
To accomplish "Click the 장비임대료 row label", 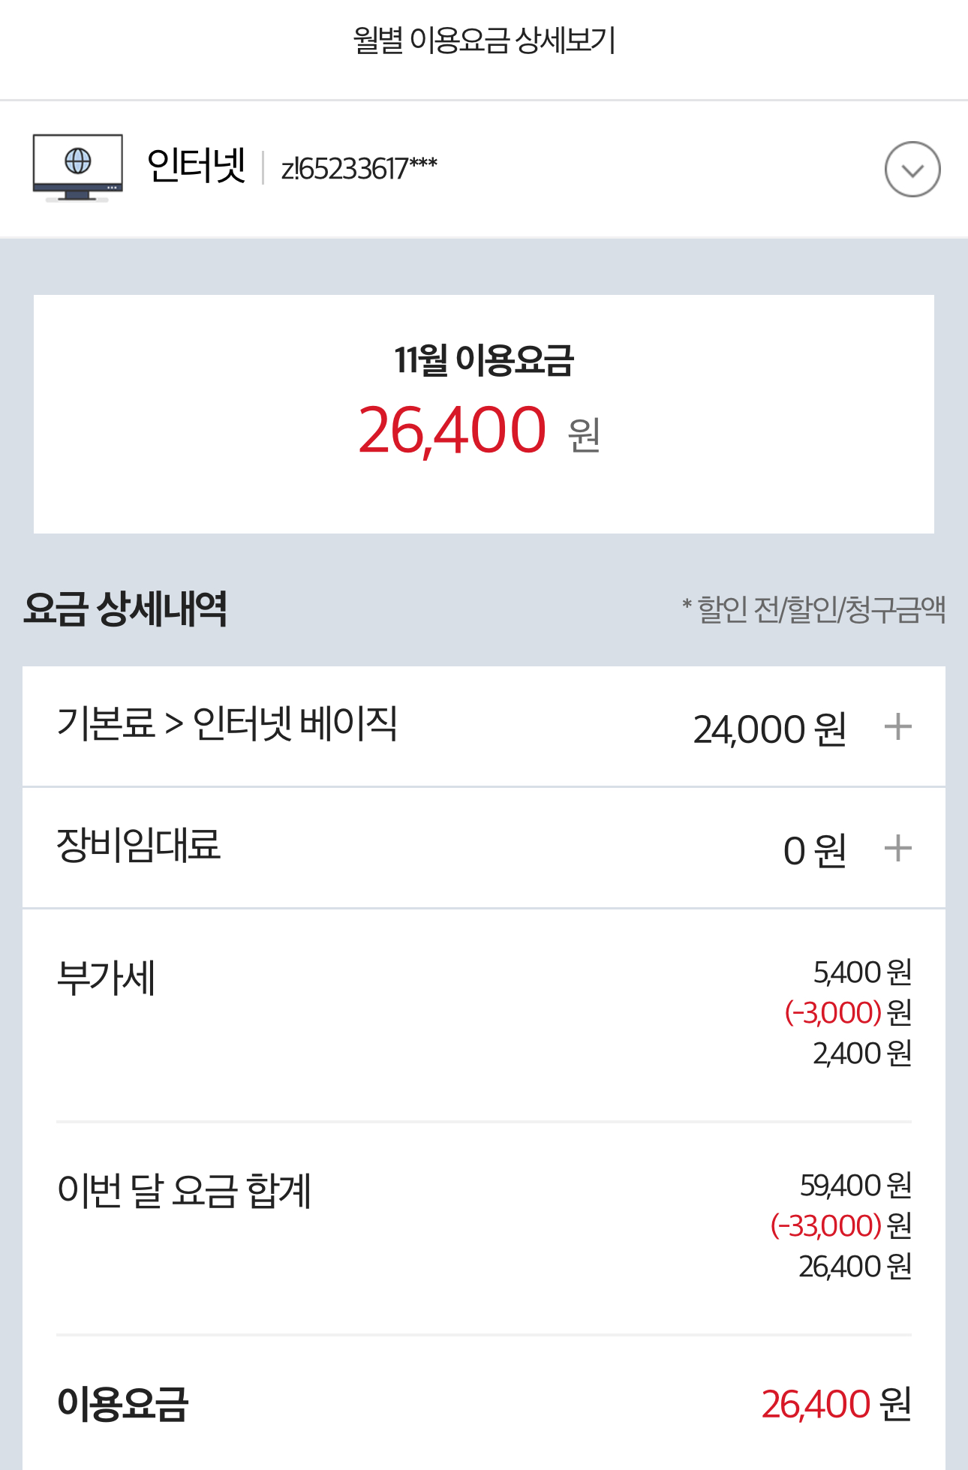I will [x=139, y=846].
